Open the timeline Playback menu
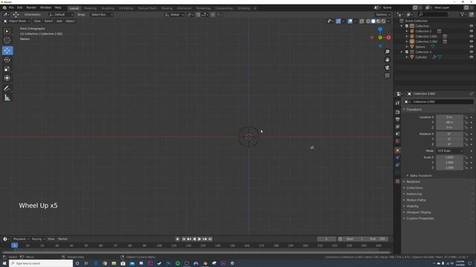This screenshot has width=476, height=267. coord(21,239)
